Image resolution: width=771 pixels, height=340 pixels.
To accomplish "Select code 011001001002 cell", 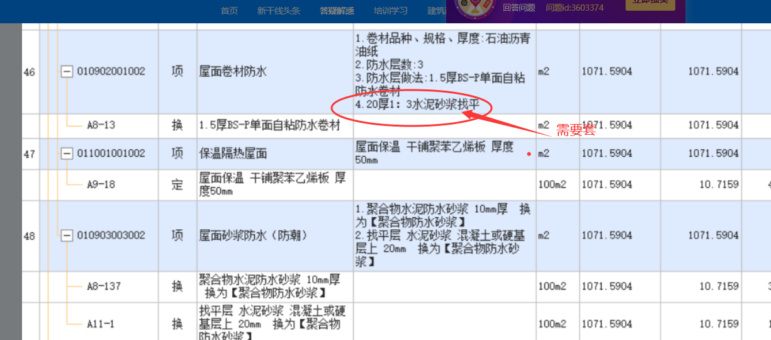I will 111,153.
